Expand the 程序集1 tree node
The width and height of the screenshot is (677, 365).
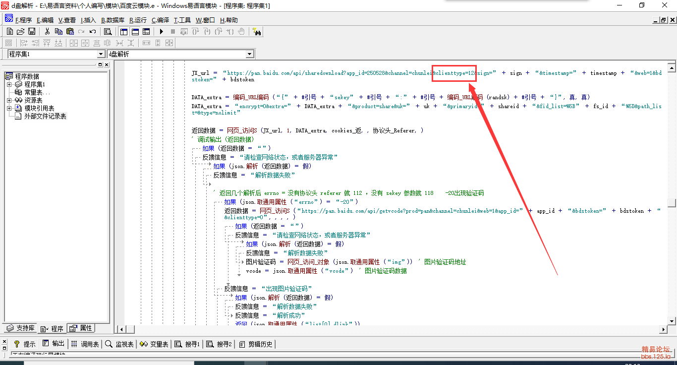tap(9, 84)
